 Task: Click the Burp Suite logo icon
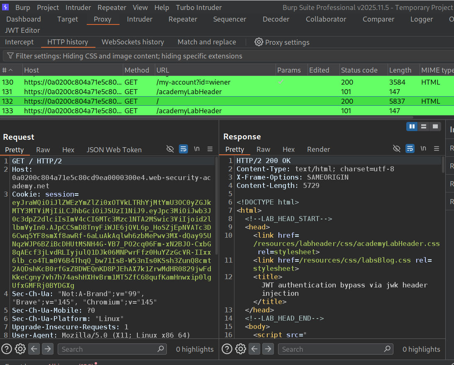pos(5,7)
